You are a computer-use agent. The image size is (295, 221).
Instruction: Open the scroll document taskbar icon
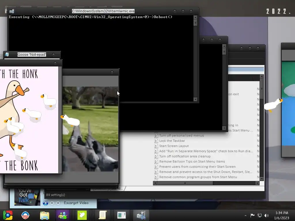tap(103, 215)
